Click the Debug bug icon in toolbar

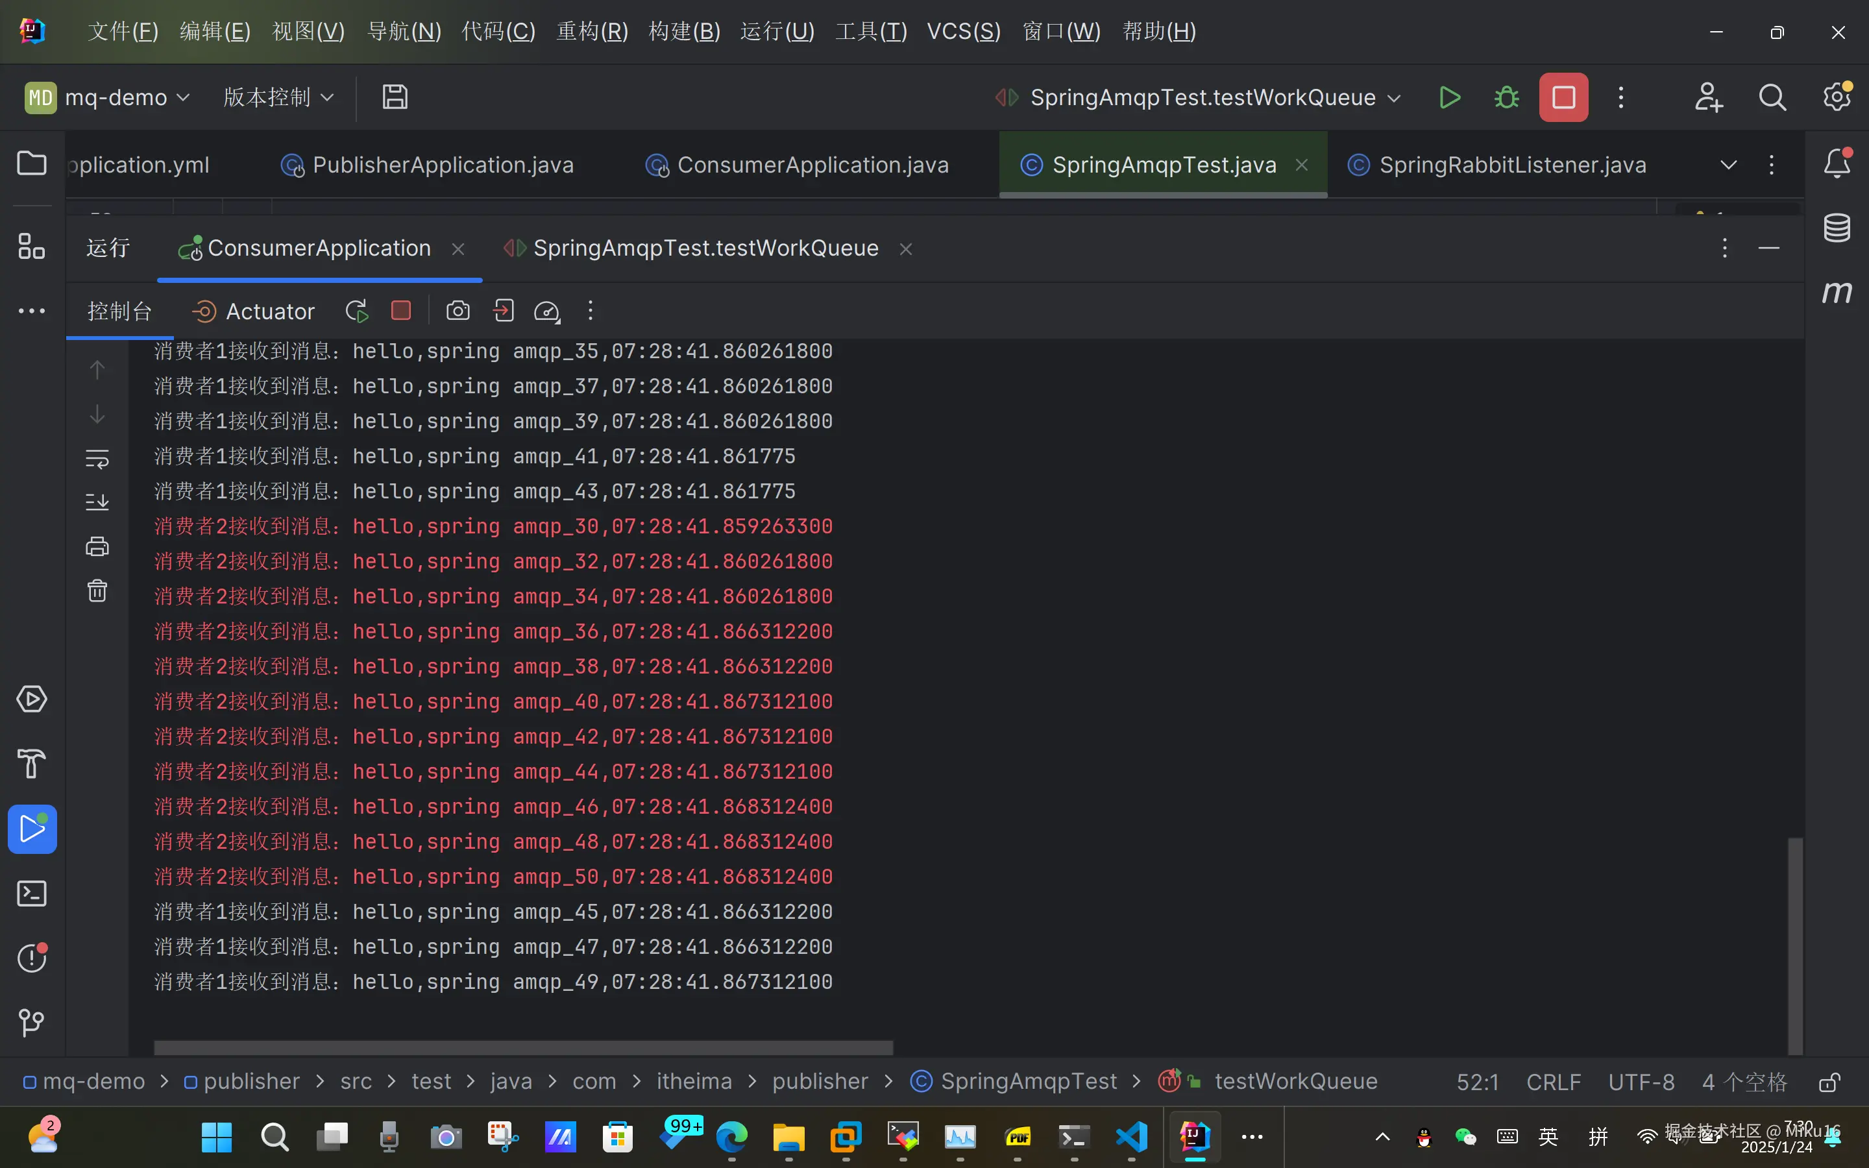click(1506, 97)
